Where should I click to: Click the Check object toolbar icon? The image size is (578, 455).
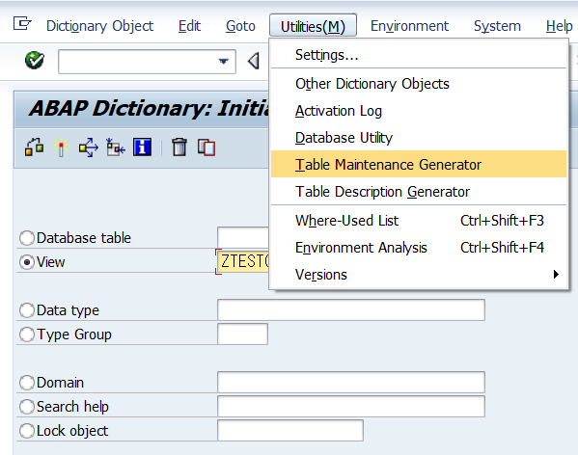[x=35, y=147]
